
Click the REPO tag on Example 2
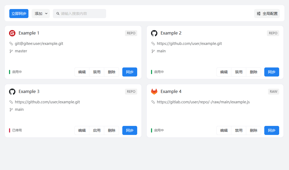tap(273, 33)
